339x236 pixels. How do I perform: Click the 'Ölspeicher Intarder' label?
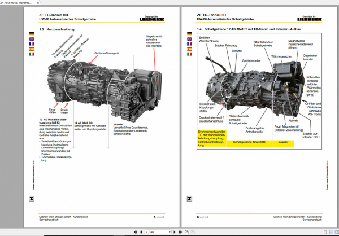coord(310,58)
